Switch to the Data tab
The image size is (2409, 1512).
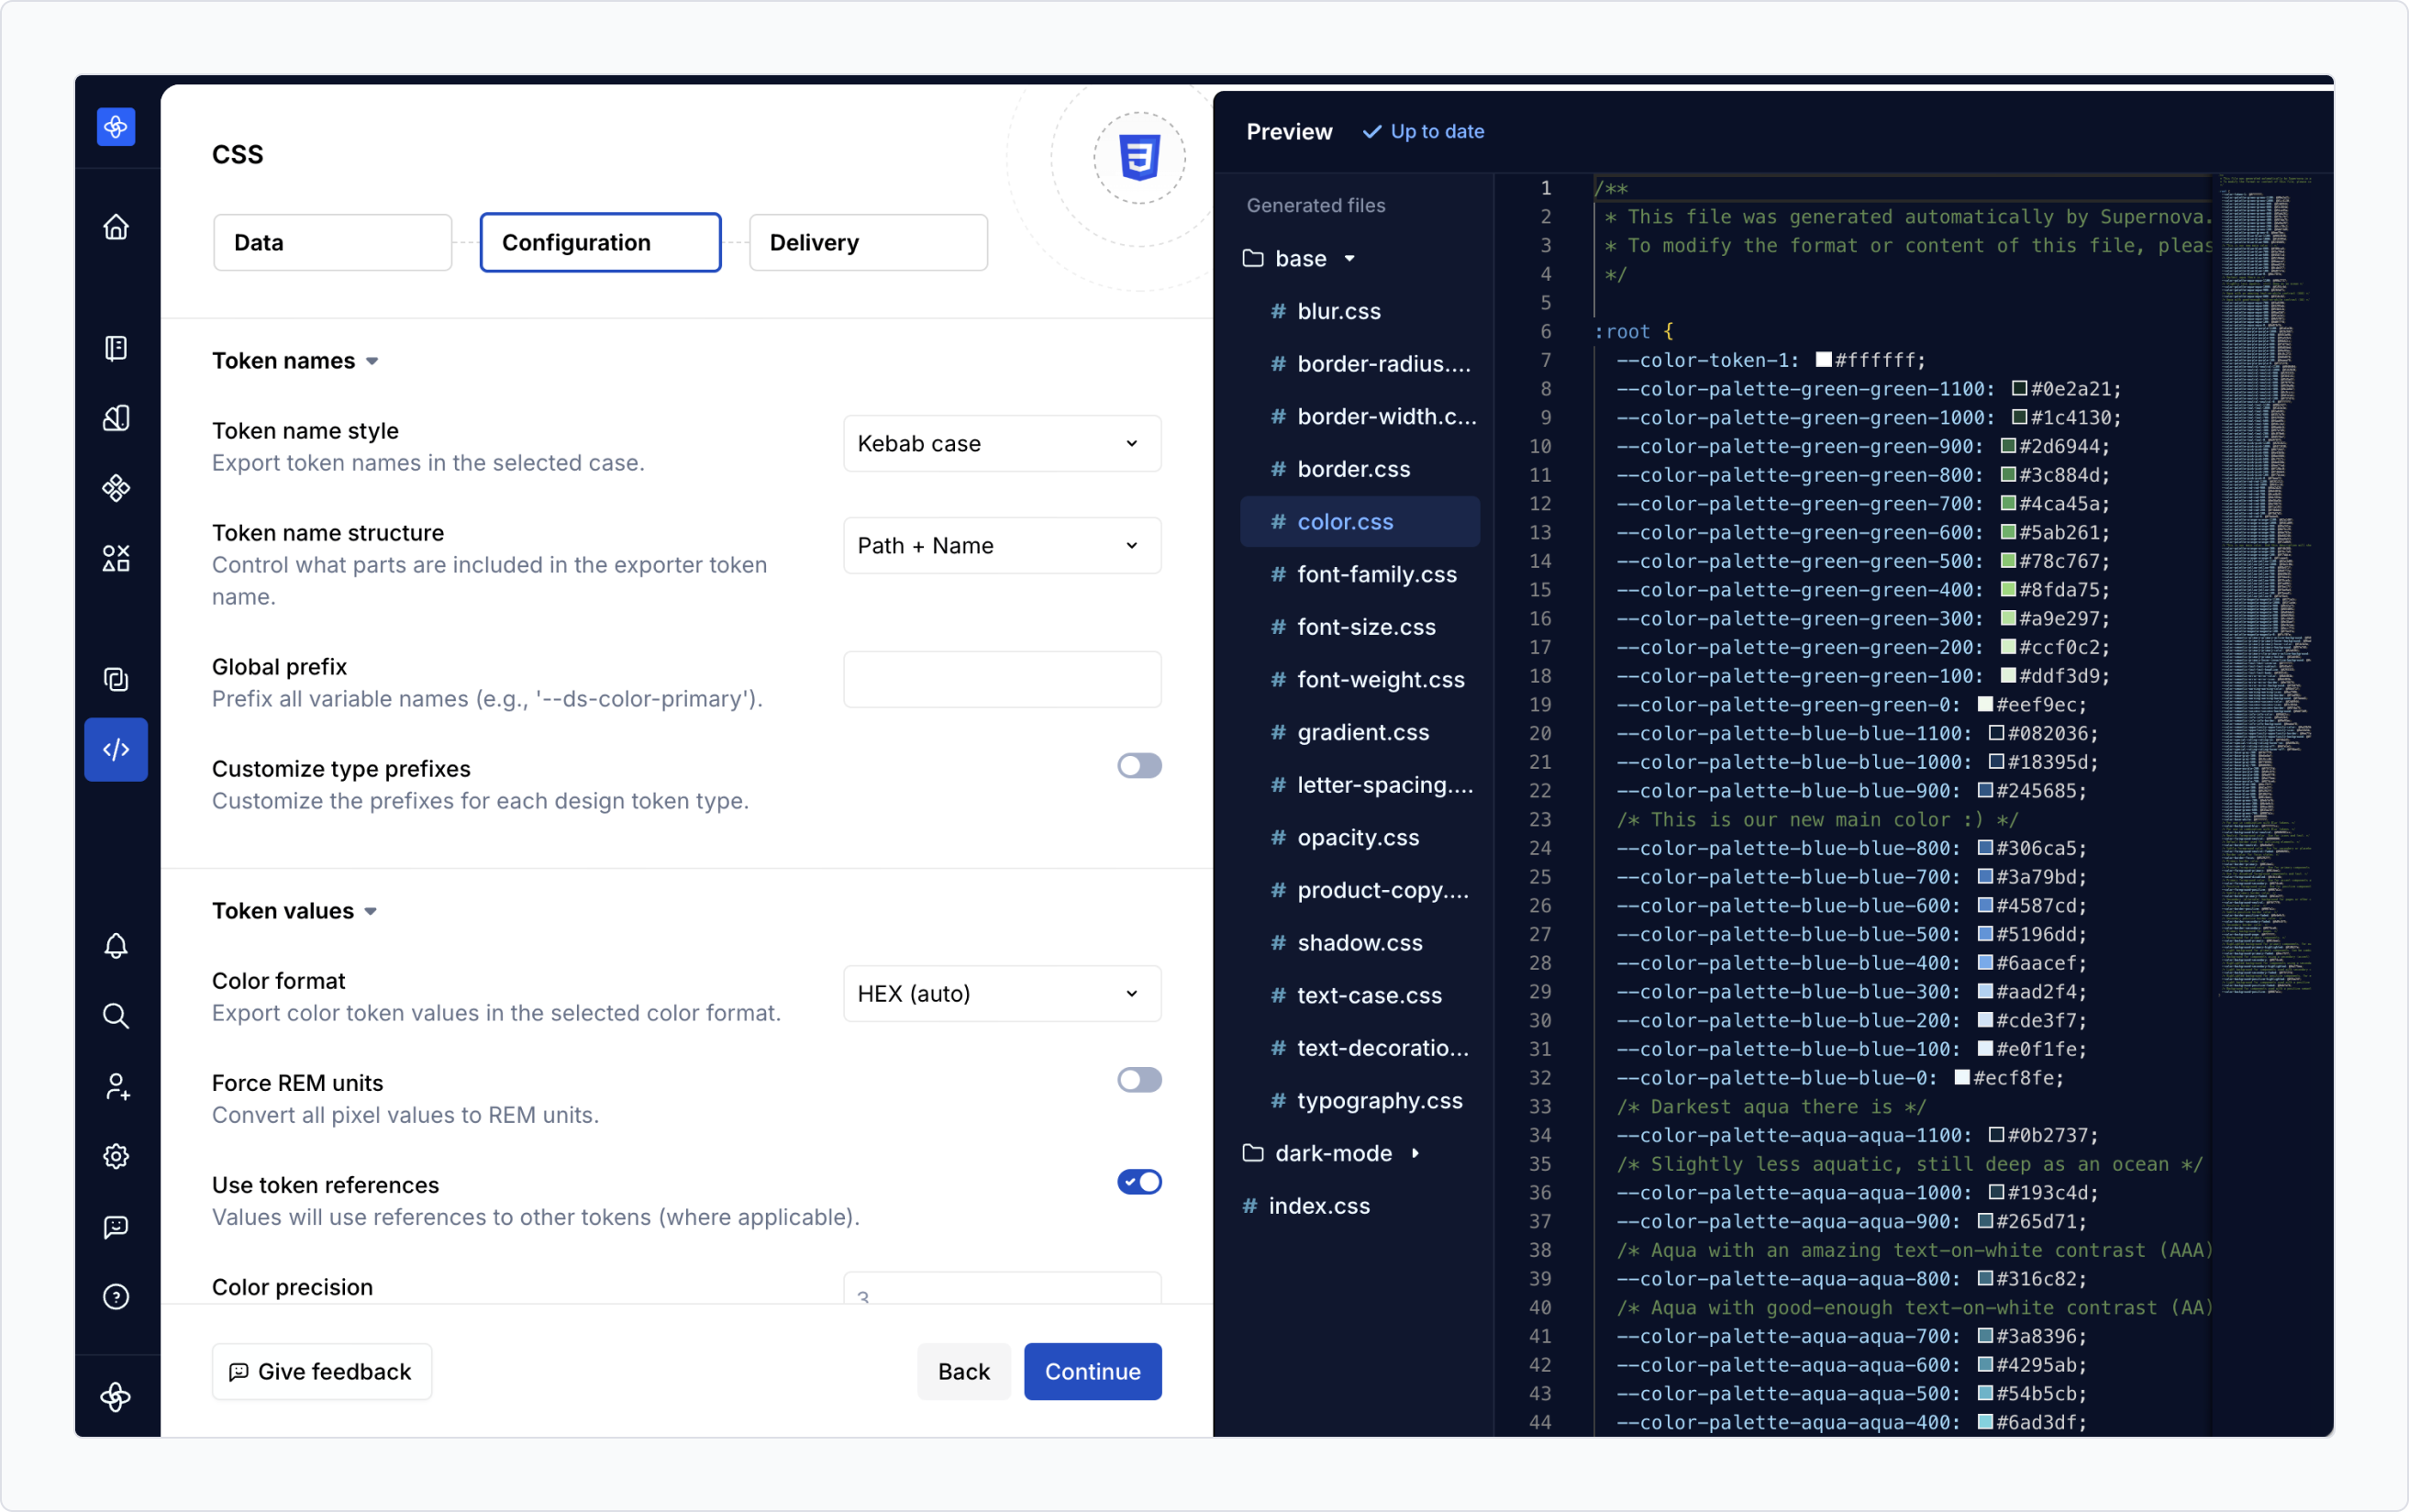tap(333, 242)
